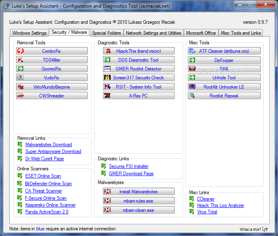Click the DeFogger green arrow icon
Image resolution: width=278 pixels, height=236 pixels.
(x=192, y=60)
